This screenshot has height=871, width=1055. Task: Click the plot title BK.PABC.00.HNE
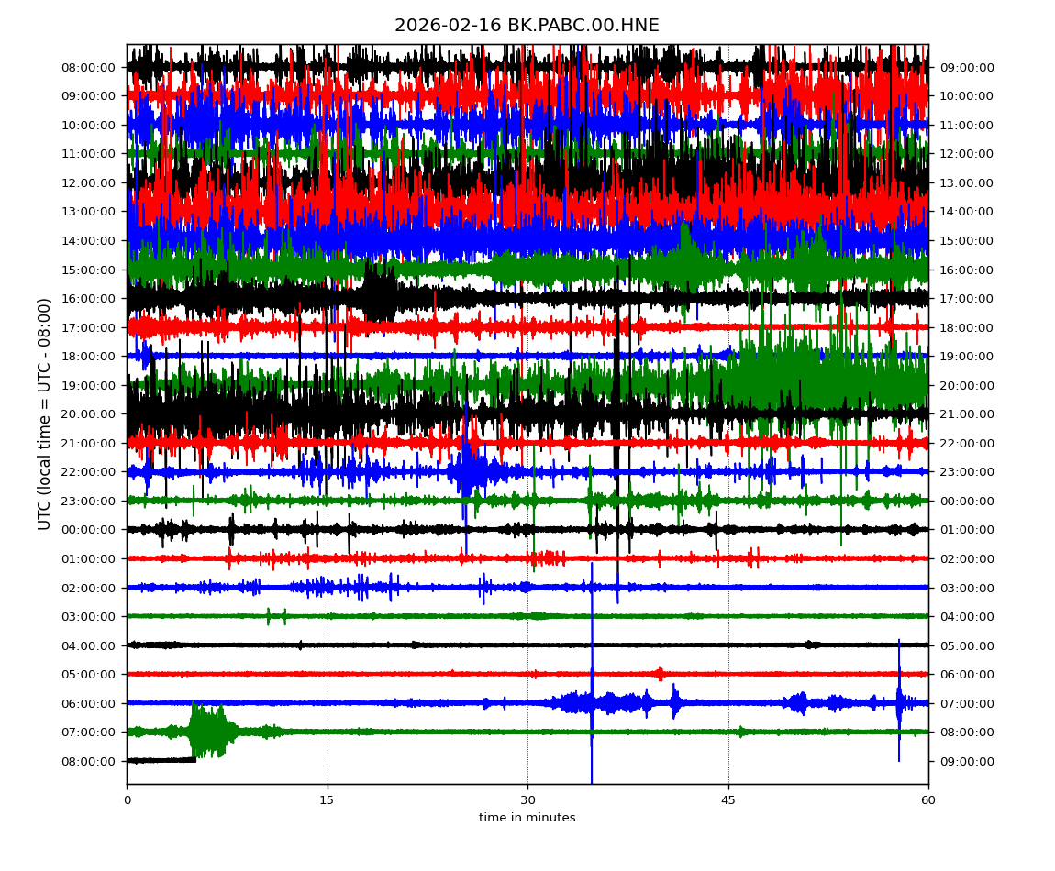pos(527,26)
